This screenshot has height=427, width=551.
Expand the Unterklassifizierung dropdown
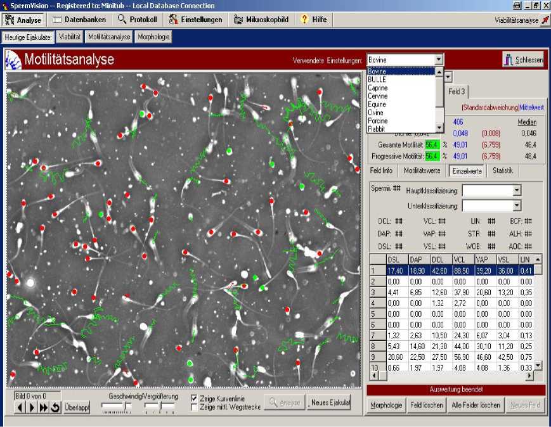tap(517, 206)
